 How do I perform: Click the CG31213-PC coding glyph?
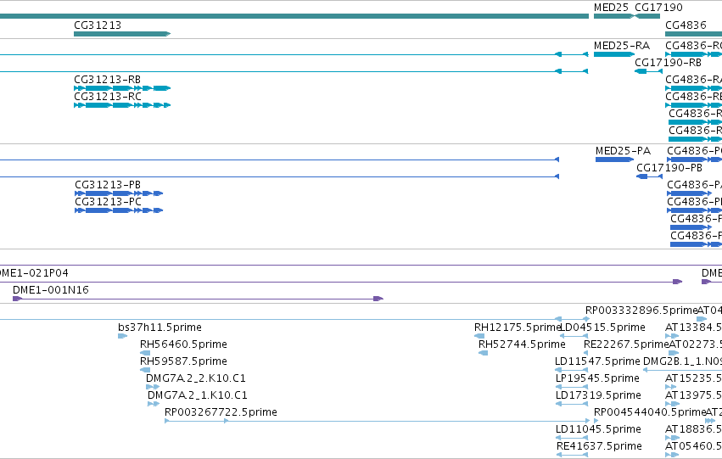point(119,210)
